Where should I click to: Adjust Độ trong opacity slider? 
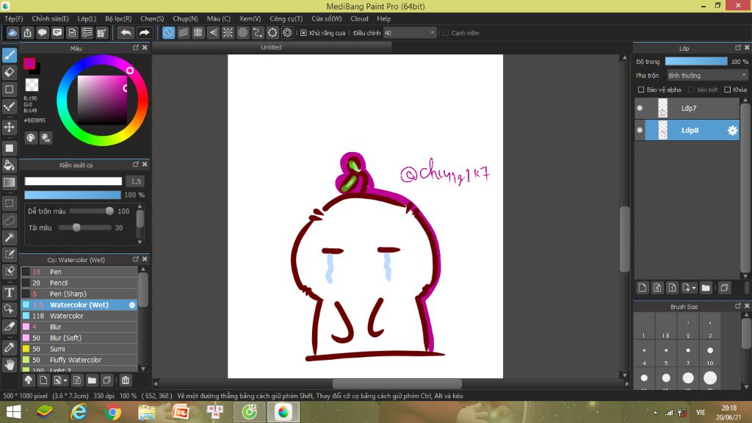click(x=696, y=62)
